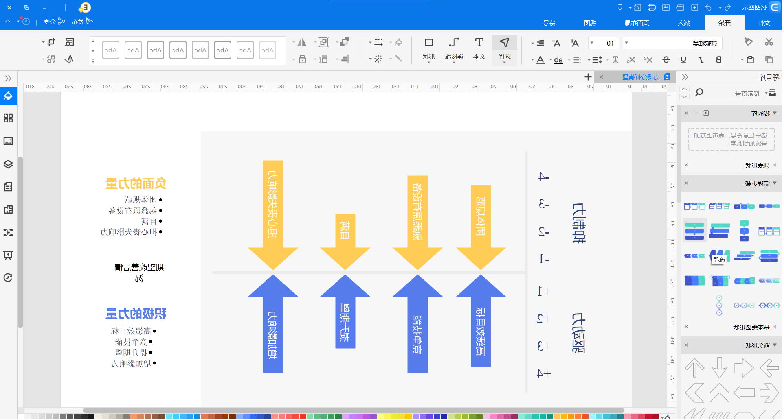This screenshot has height=419, width=782.
Task: Add a new document tab with plus
Action: (588, 77)
